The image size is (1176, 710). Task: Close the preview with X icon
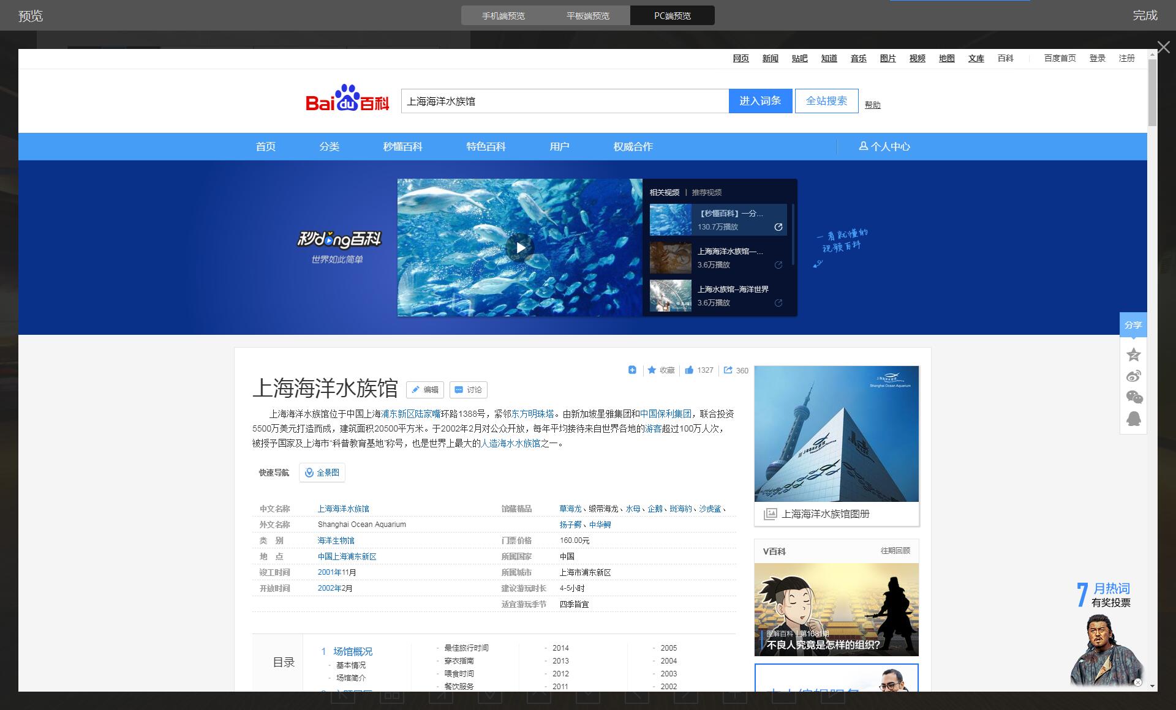point(1163,47)
